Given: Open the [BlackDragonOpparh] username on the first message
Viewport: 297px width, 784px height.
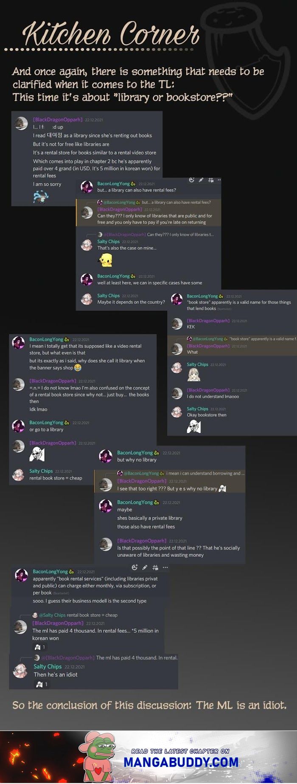Looking at the screenshot, I should (58, 120).
